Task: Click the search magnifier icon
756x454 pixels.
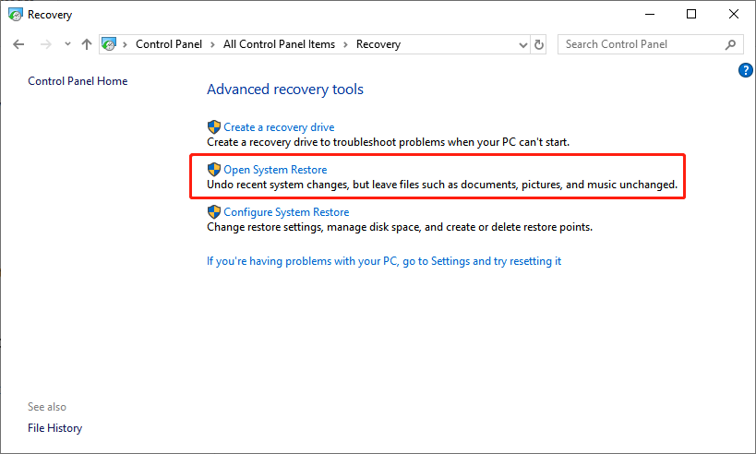Action: pyautogui.click(x=730, y=44)
